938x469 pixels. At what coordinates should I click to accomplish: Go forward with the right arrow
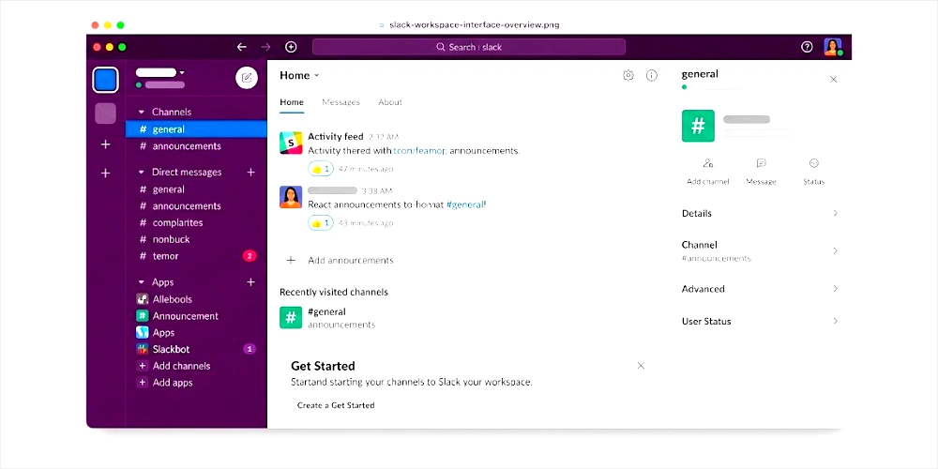[x=266, y=47]
